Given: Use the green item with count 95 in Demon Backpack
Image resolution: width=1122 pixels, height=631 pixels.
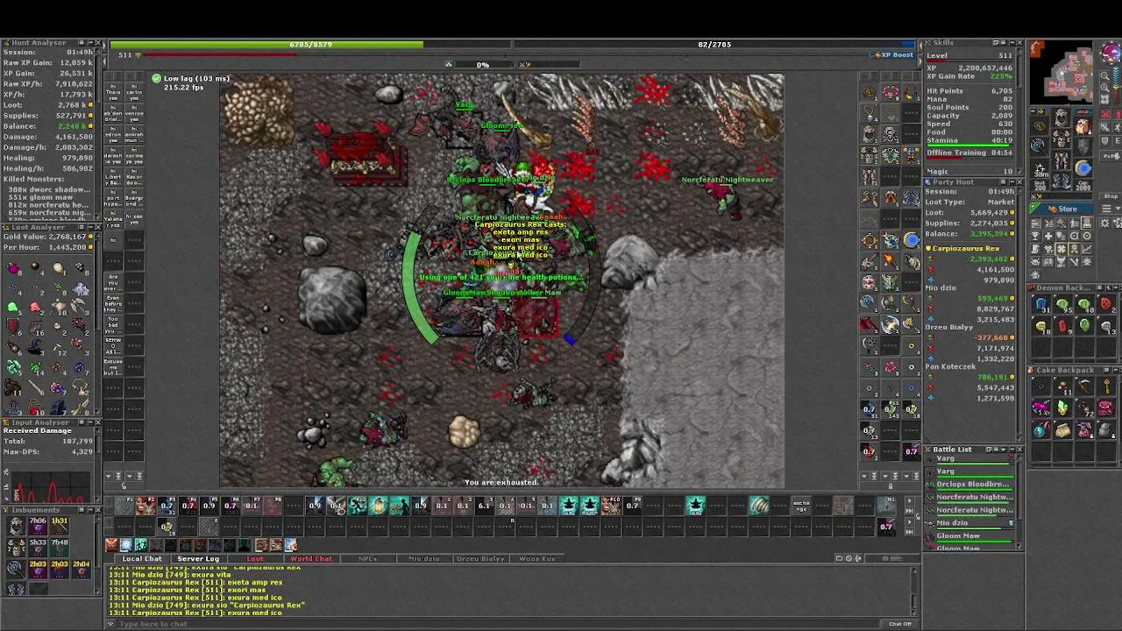Looking at the screenshot, I should click(x=1063, y=304).
